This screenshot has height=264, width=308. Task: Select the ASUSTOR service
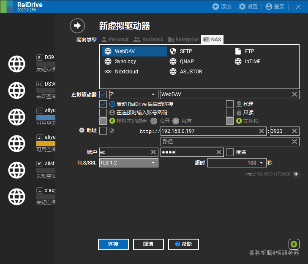(x=185, y=72)
